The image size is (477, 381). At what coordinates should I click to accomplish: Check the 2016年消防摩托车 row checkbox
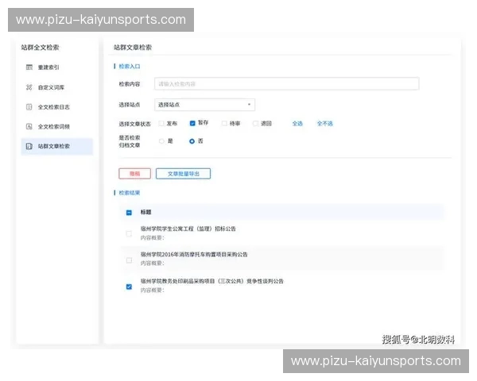coord(129,260)
